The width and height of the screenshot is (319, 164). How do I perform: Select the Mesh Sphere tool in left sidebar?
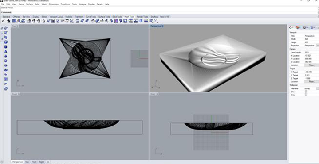tap(6, 61)
